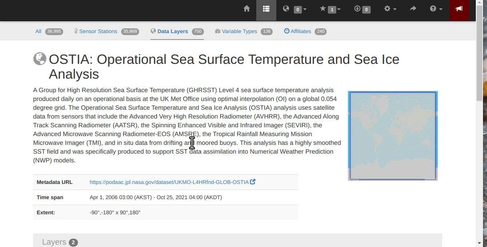The image size is (487, 247).
Task: Open the help question mark dropdown
Action: 436,9
